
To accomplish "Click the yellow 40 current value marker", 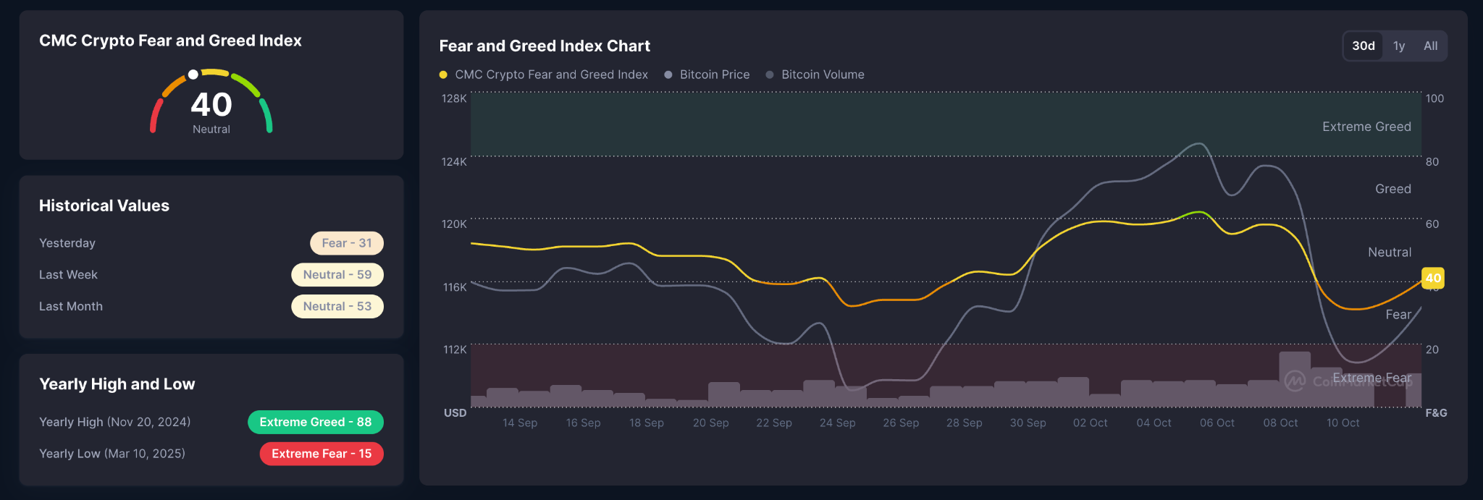I will coord(1433,278).
